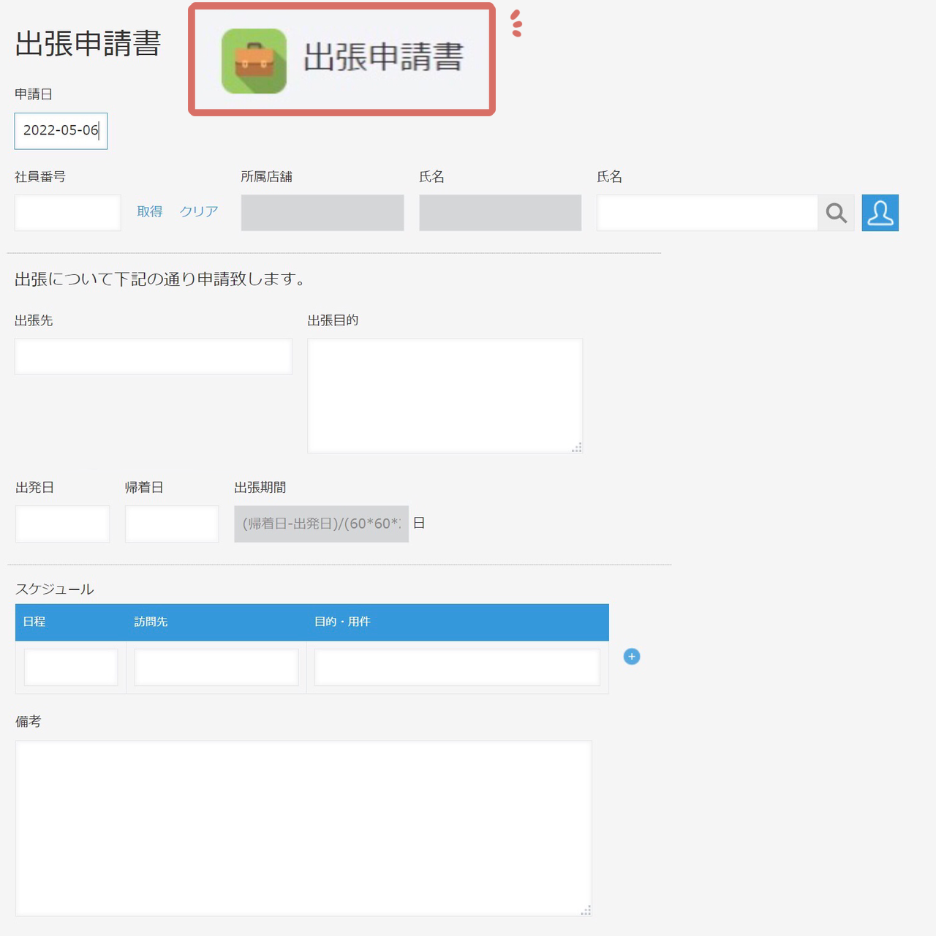The image size is (936, 936).
Task: Click the スケジュール section label
Action: (55, 589)
